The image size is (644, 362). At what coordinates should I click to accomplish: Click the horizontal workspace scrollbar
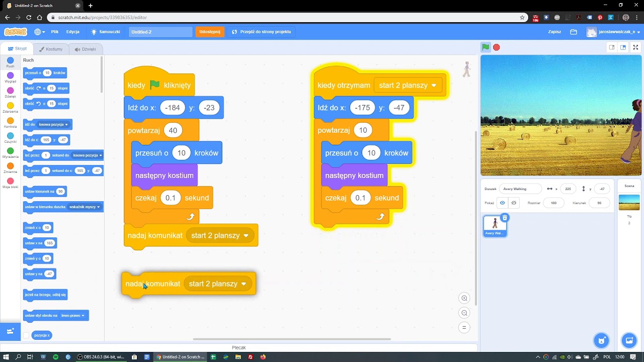click(x=292, y=339)
